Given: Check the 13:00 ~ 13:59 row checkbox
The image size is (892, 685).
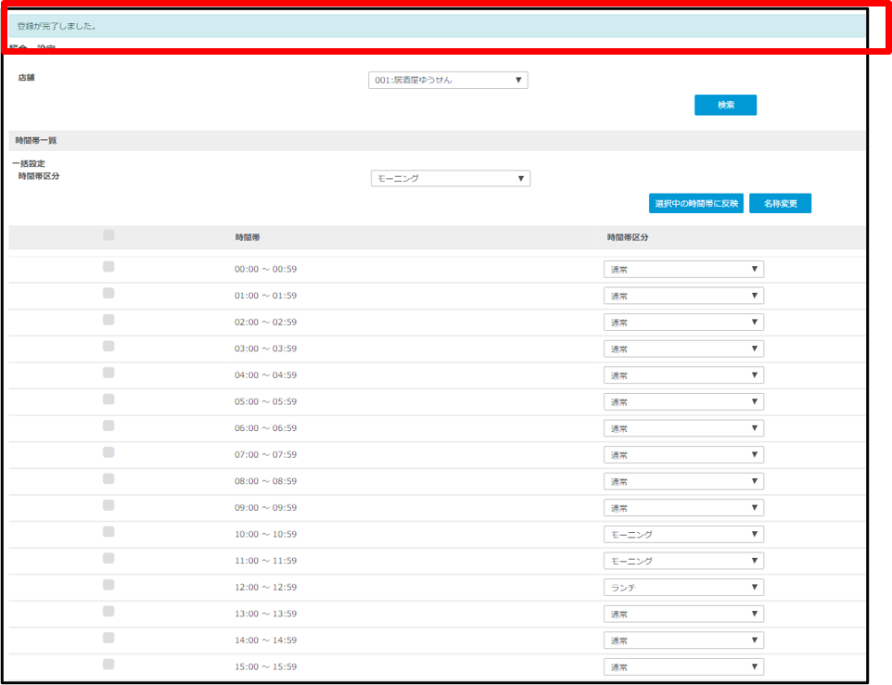Looking at the screenshot, I should tap(108, 612).
